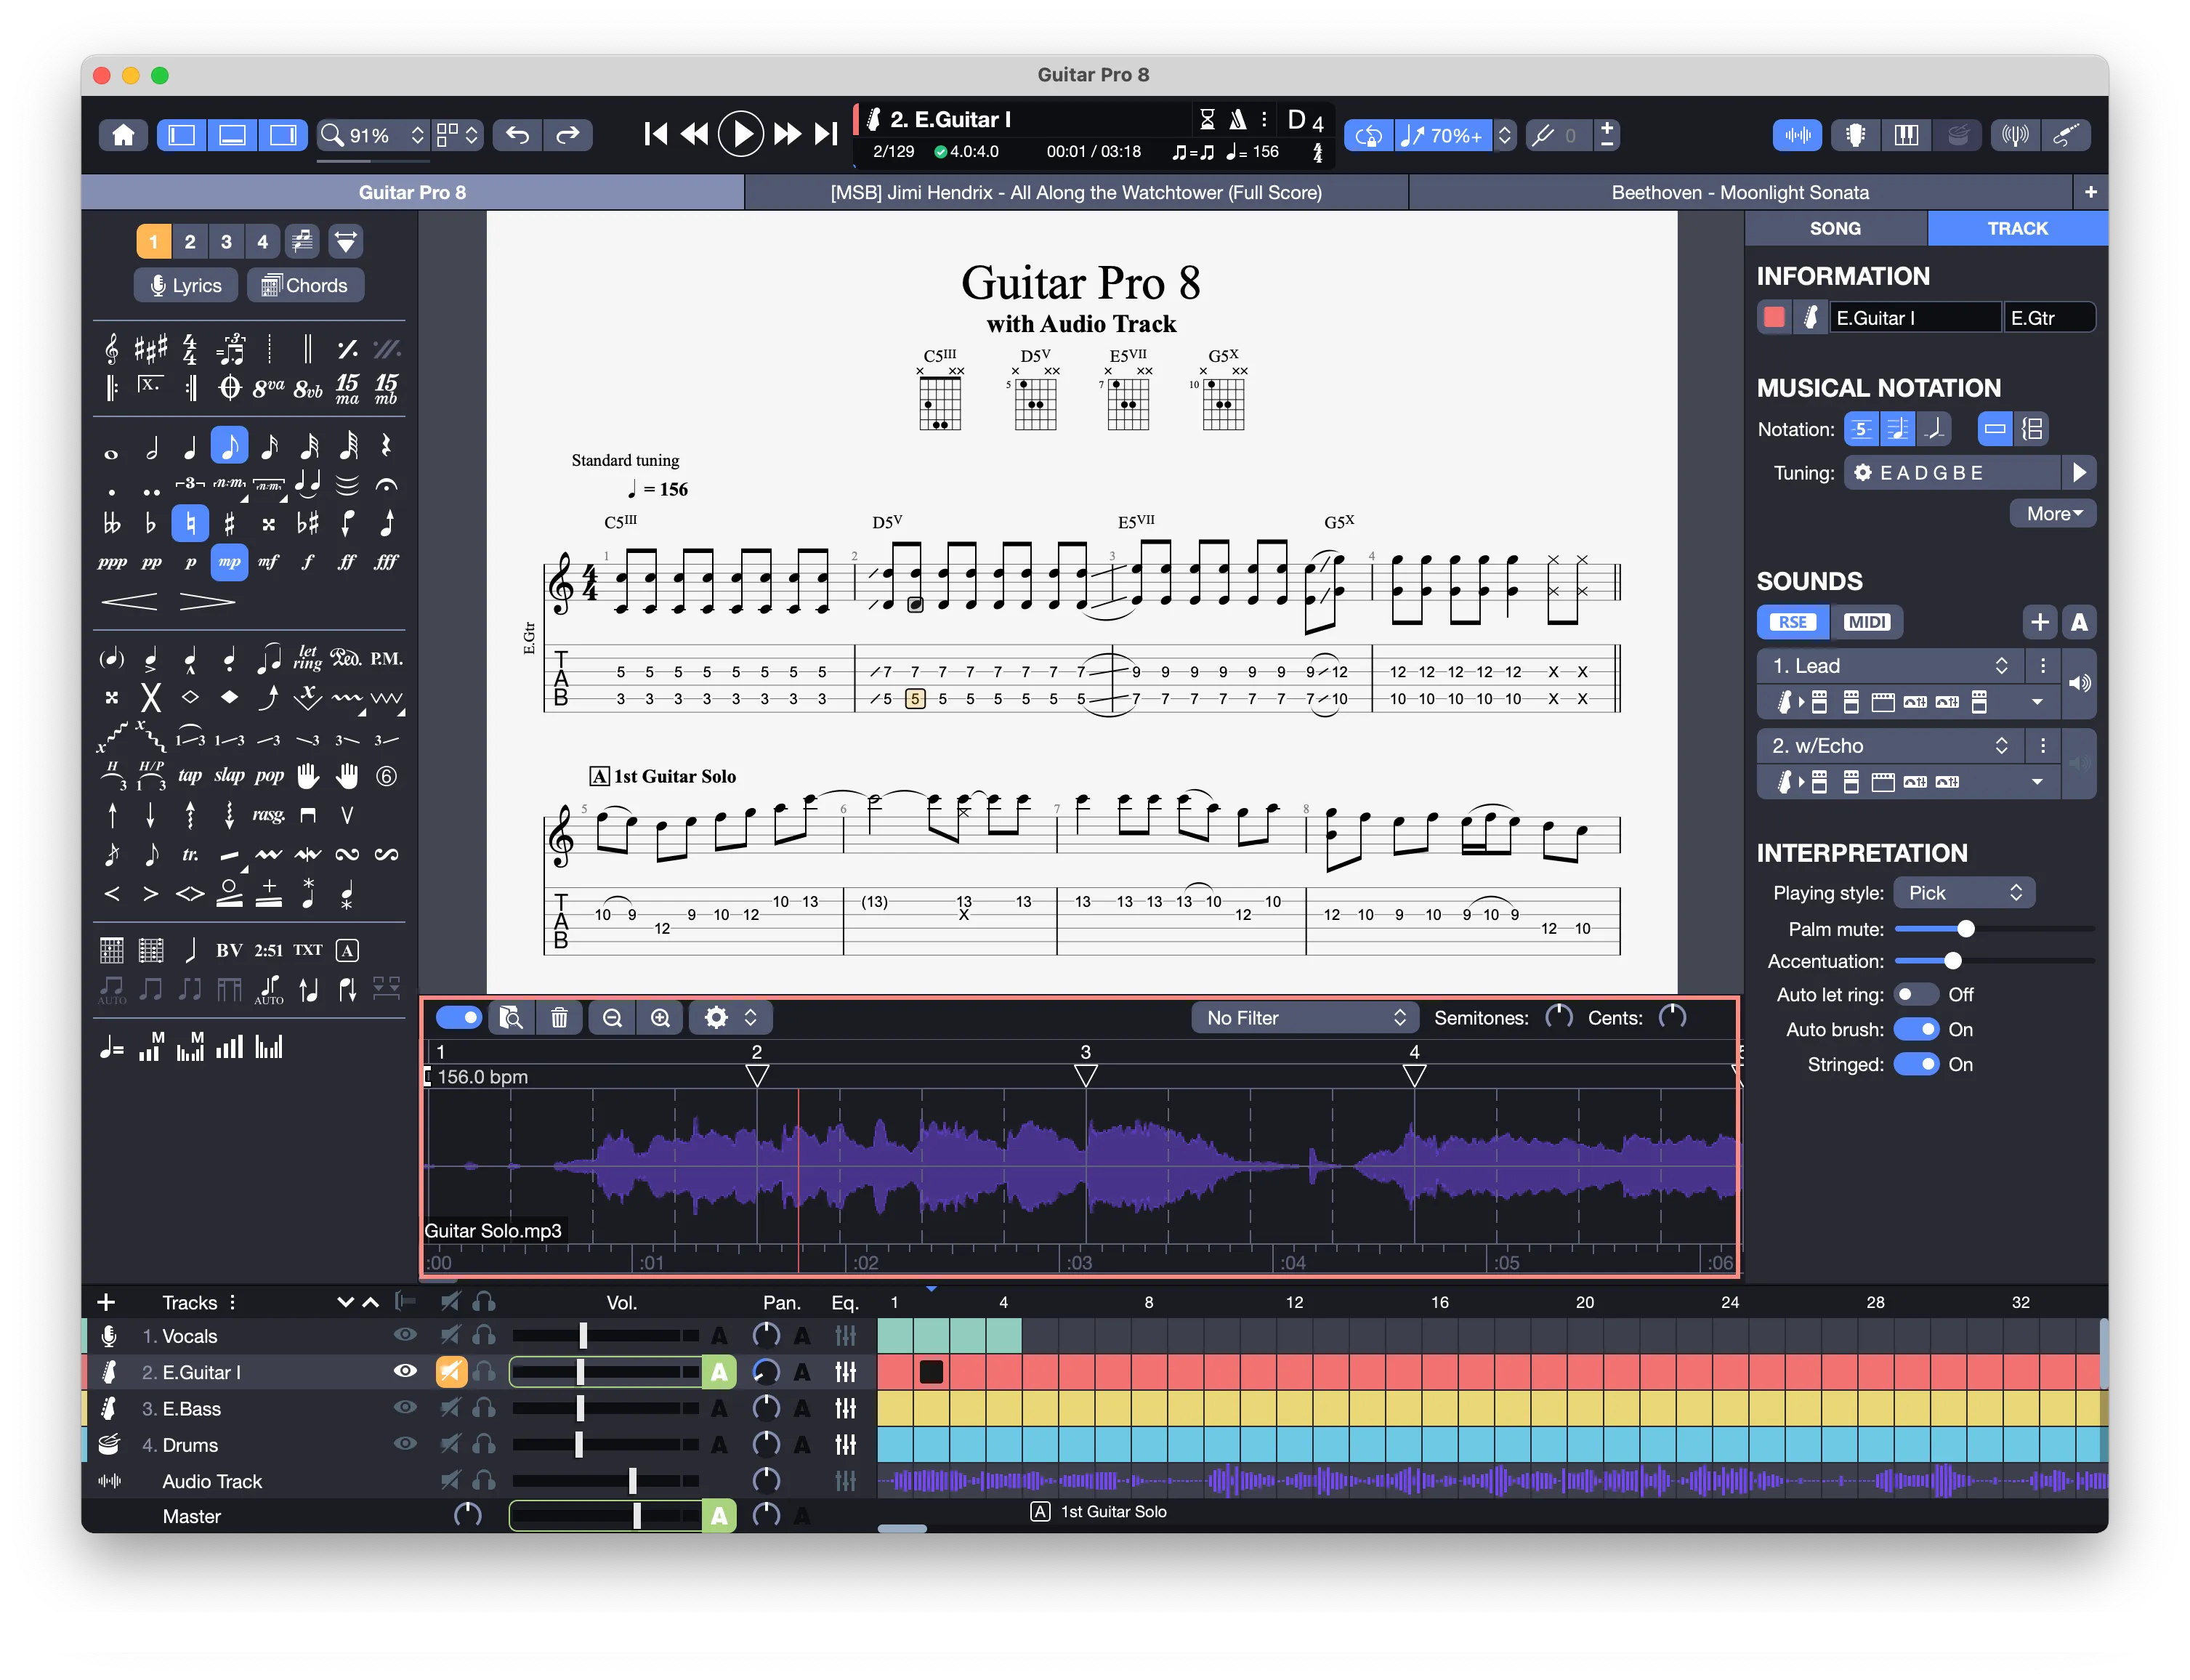Hide the Vocals track eye icon
Image resolution: width=2190 pixels, height=1680 pixels.
click(405, 1335)
